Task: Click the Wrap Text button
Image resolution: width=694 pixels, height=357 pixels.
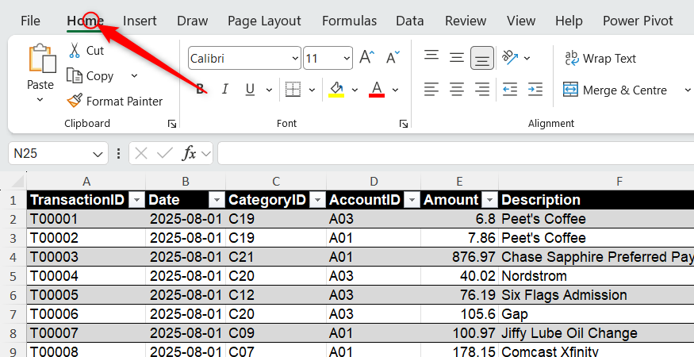Action: (x=600, y=58)
